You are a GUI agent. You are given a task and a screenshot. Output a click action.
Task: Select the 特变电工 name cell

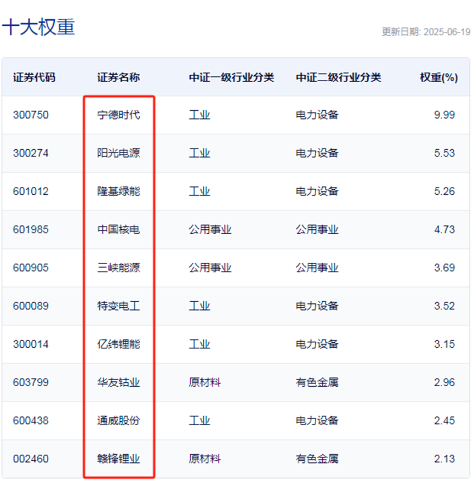coord(118,306)
